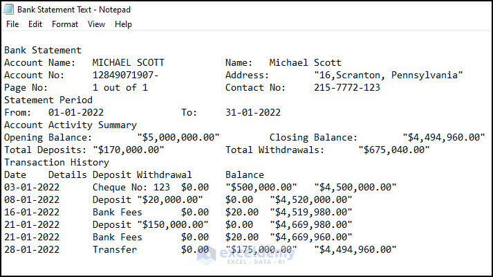Click the account number 12849071907-

pos(126,75)
